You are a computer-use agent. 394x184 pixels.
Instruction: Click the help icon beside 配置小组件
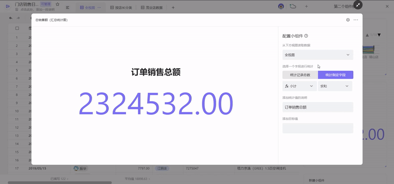pyautogui.click(x=306, y=36)
